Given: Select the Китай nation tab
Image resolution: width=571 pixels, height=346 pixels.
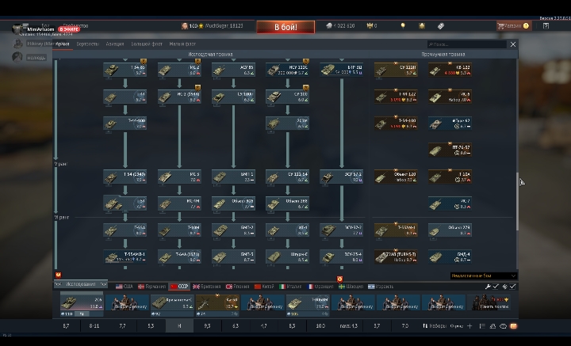Looking at the screenshot, I should 264,287.
